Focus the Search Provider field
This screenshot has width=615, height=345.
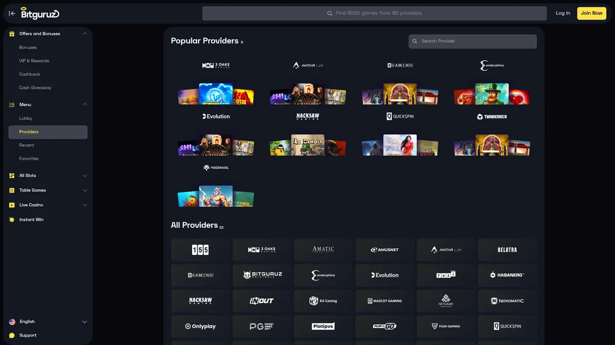point(473,41)
